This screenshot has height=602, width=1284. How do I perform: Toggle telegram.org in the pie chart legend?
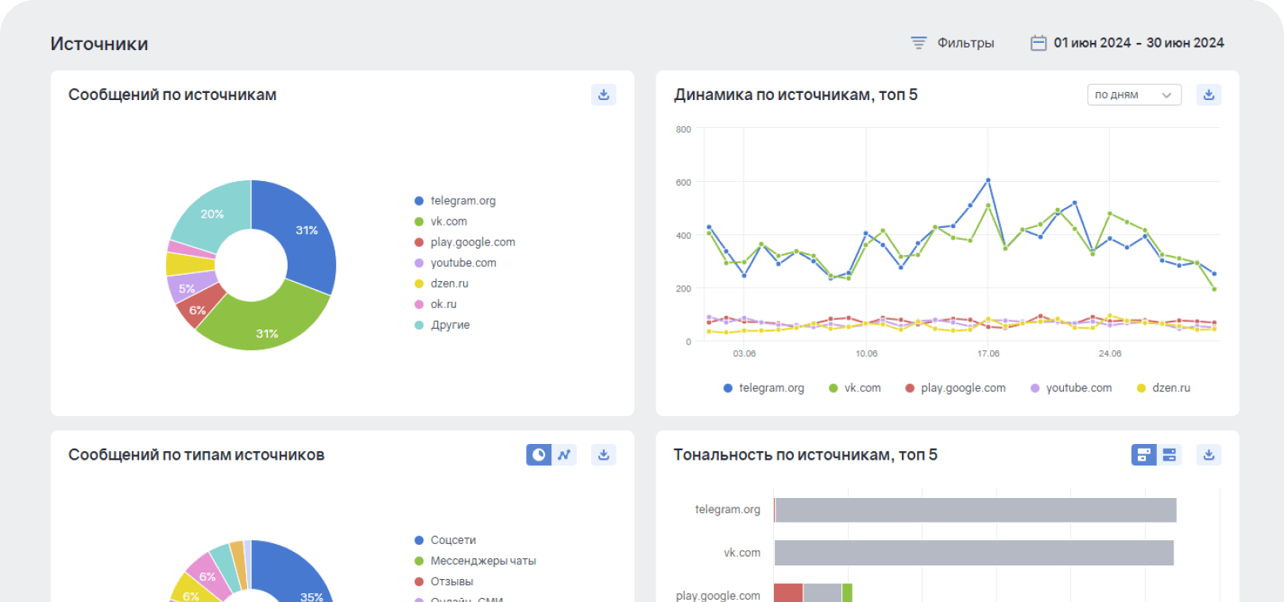[455, 201]
